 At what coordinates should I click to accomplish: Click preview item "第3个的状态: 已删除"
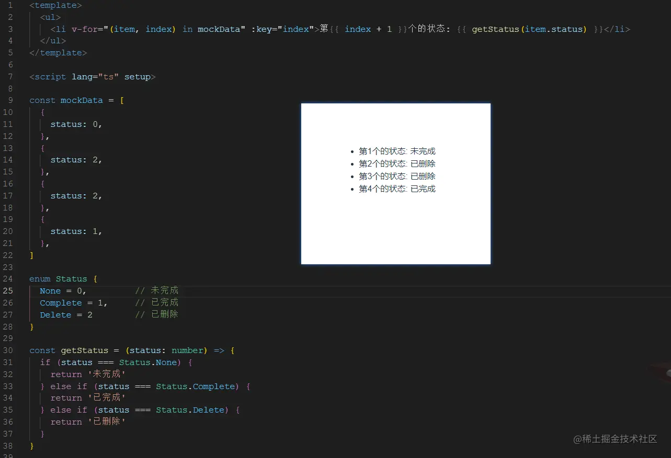(397, 177)
